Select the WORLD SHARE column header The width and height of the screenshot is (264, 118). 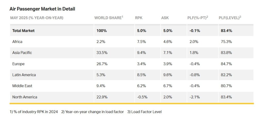click(109, 18)
